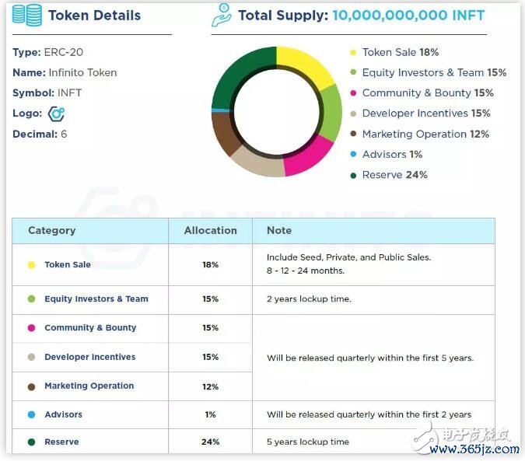
Task: Click the pink Community & Bounty legend dot
Action: point(353,93)
